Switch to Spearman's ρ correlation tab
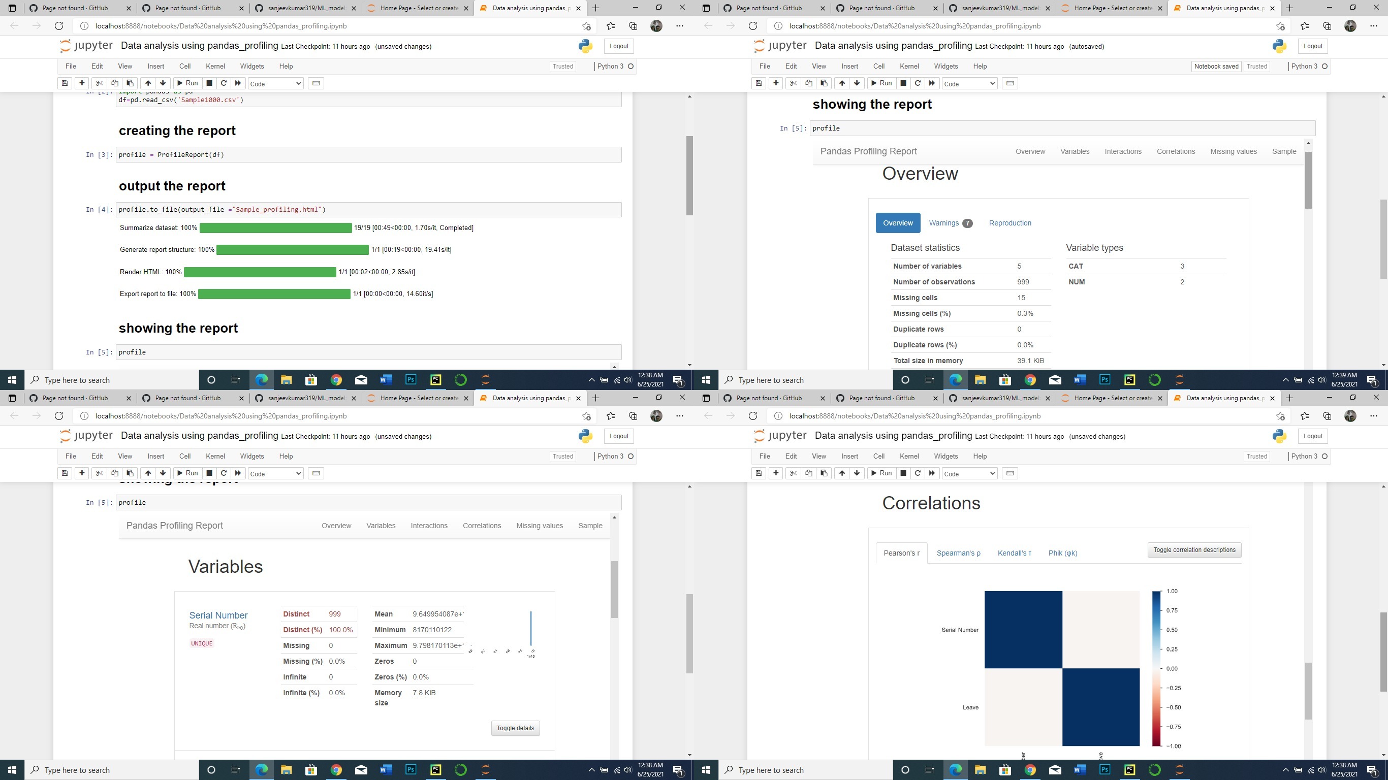 pyautogui.click(x=958, y=552)
